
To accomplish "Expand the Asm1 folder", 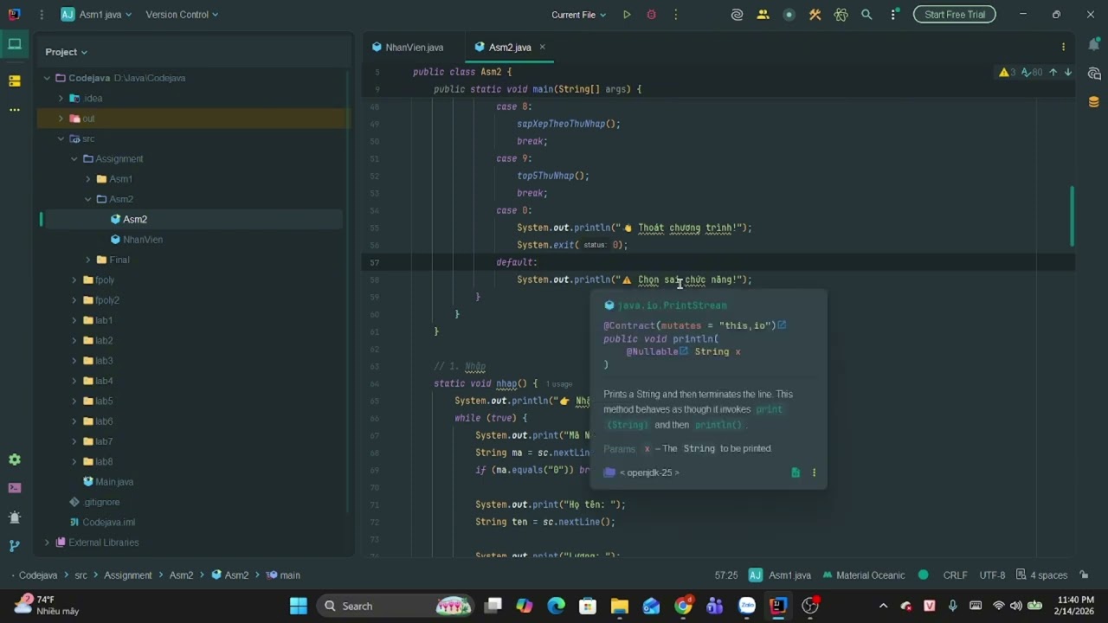I will [x=88, y=179].
